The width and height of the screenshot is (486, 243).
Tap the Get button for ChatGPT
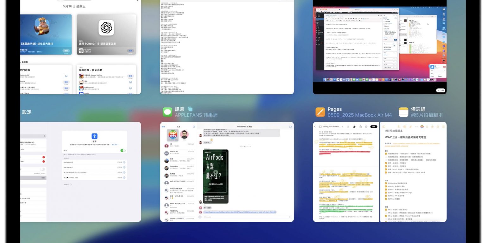pyautogui.click(x=130, y=51)
